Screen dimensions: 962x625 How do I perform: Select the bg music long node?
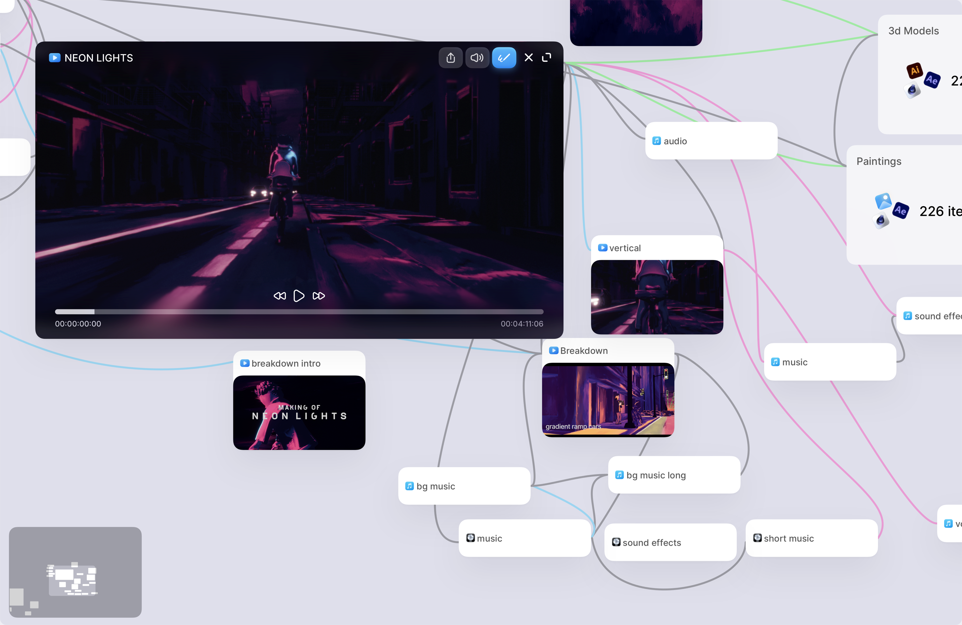(674, 475)
